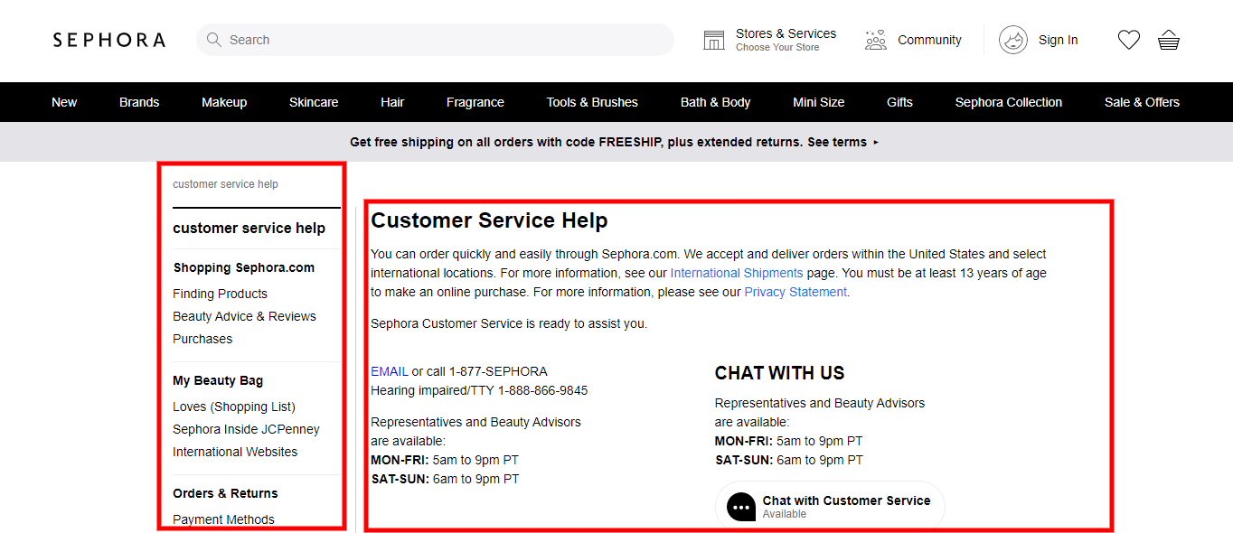
Task: Open the Hair menu
Action: [x=392, y=102]
